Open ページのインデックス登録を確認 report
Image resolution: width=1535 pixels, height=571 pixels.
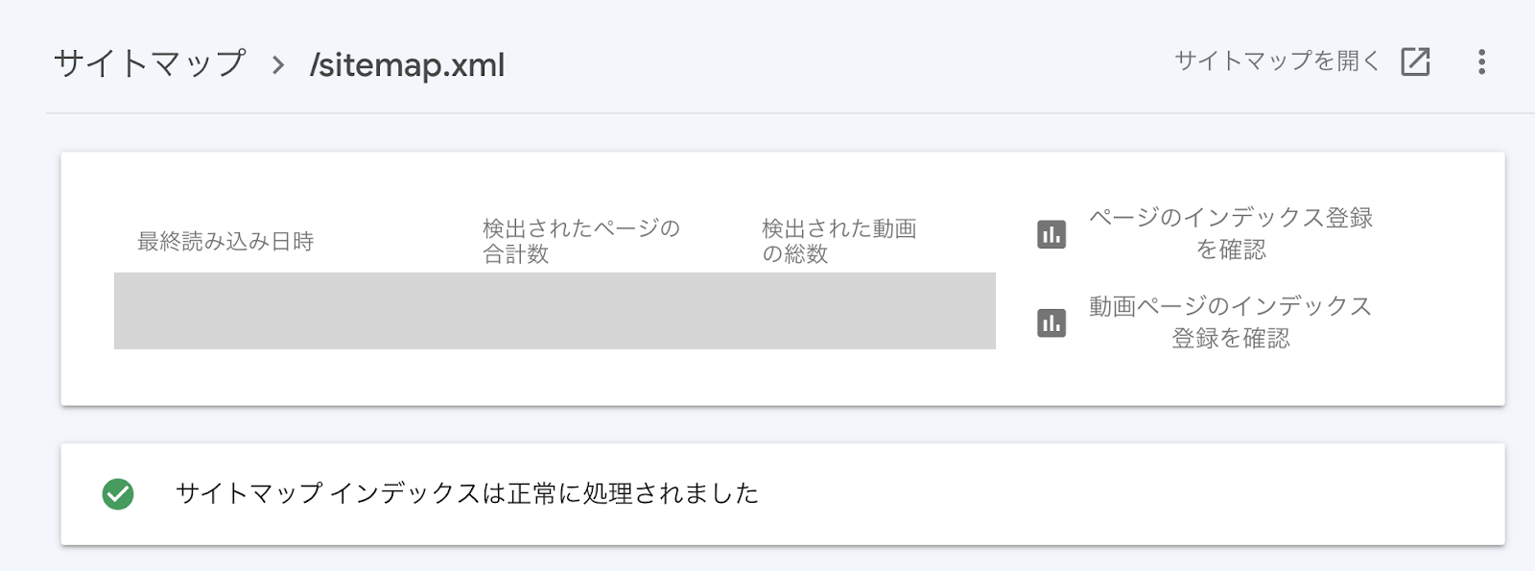coord(1231,233)
